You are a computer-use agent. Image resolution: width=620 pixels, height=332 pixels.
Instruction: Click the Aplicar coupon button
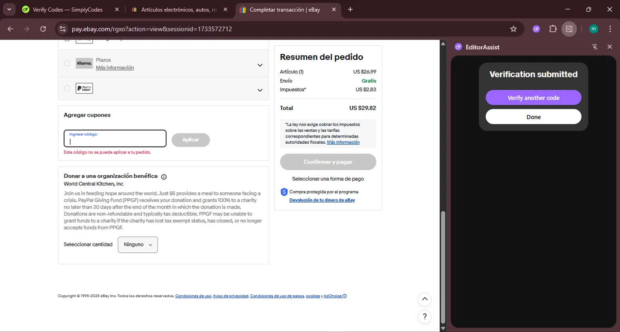coord(191,140)
